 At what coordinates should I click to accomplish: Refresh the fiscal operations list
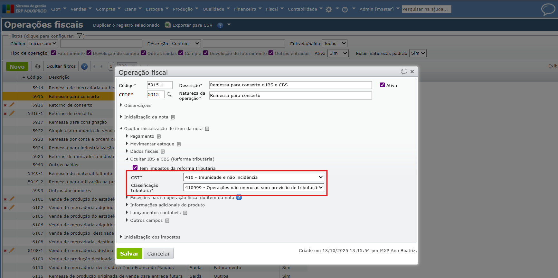pos(38,66)
